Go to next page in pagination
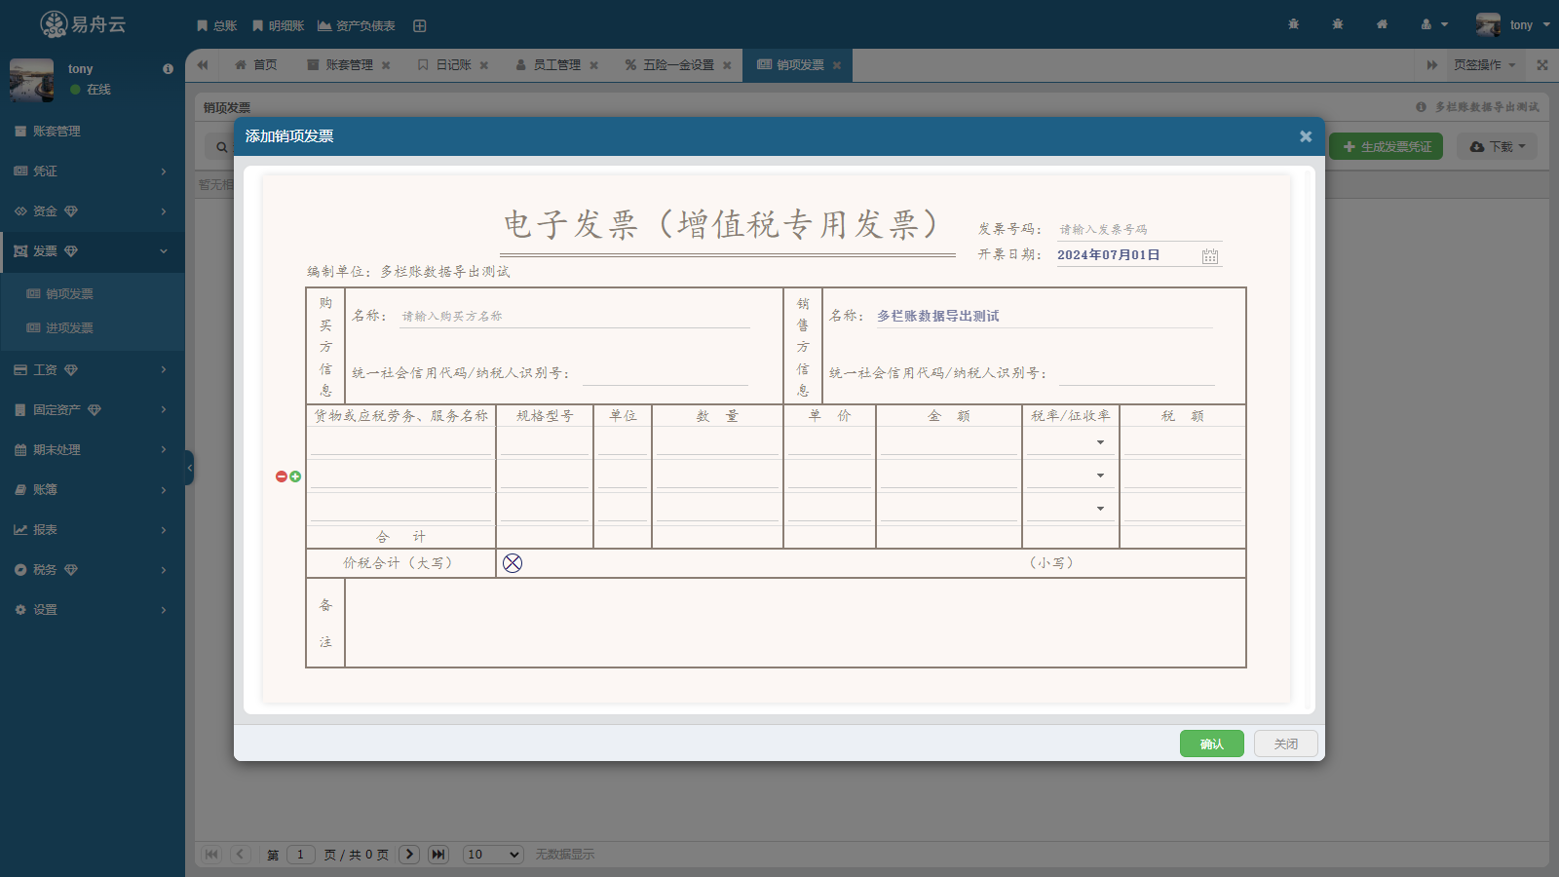The width and height of the screenshot is (1559, 877). [x=409, y=855]
